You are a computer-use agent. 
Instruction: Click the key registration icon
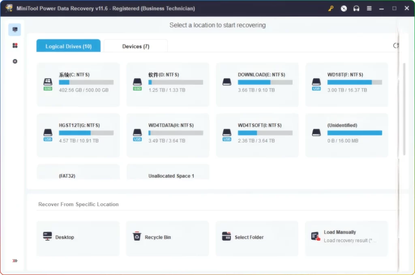tap(331, 9)
